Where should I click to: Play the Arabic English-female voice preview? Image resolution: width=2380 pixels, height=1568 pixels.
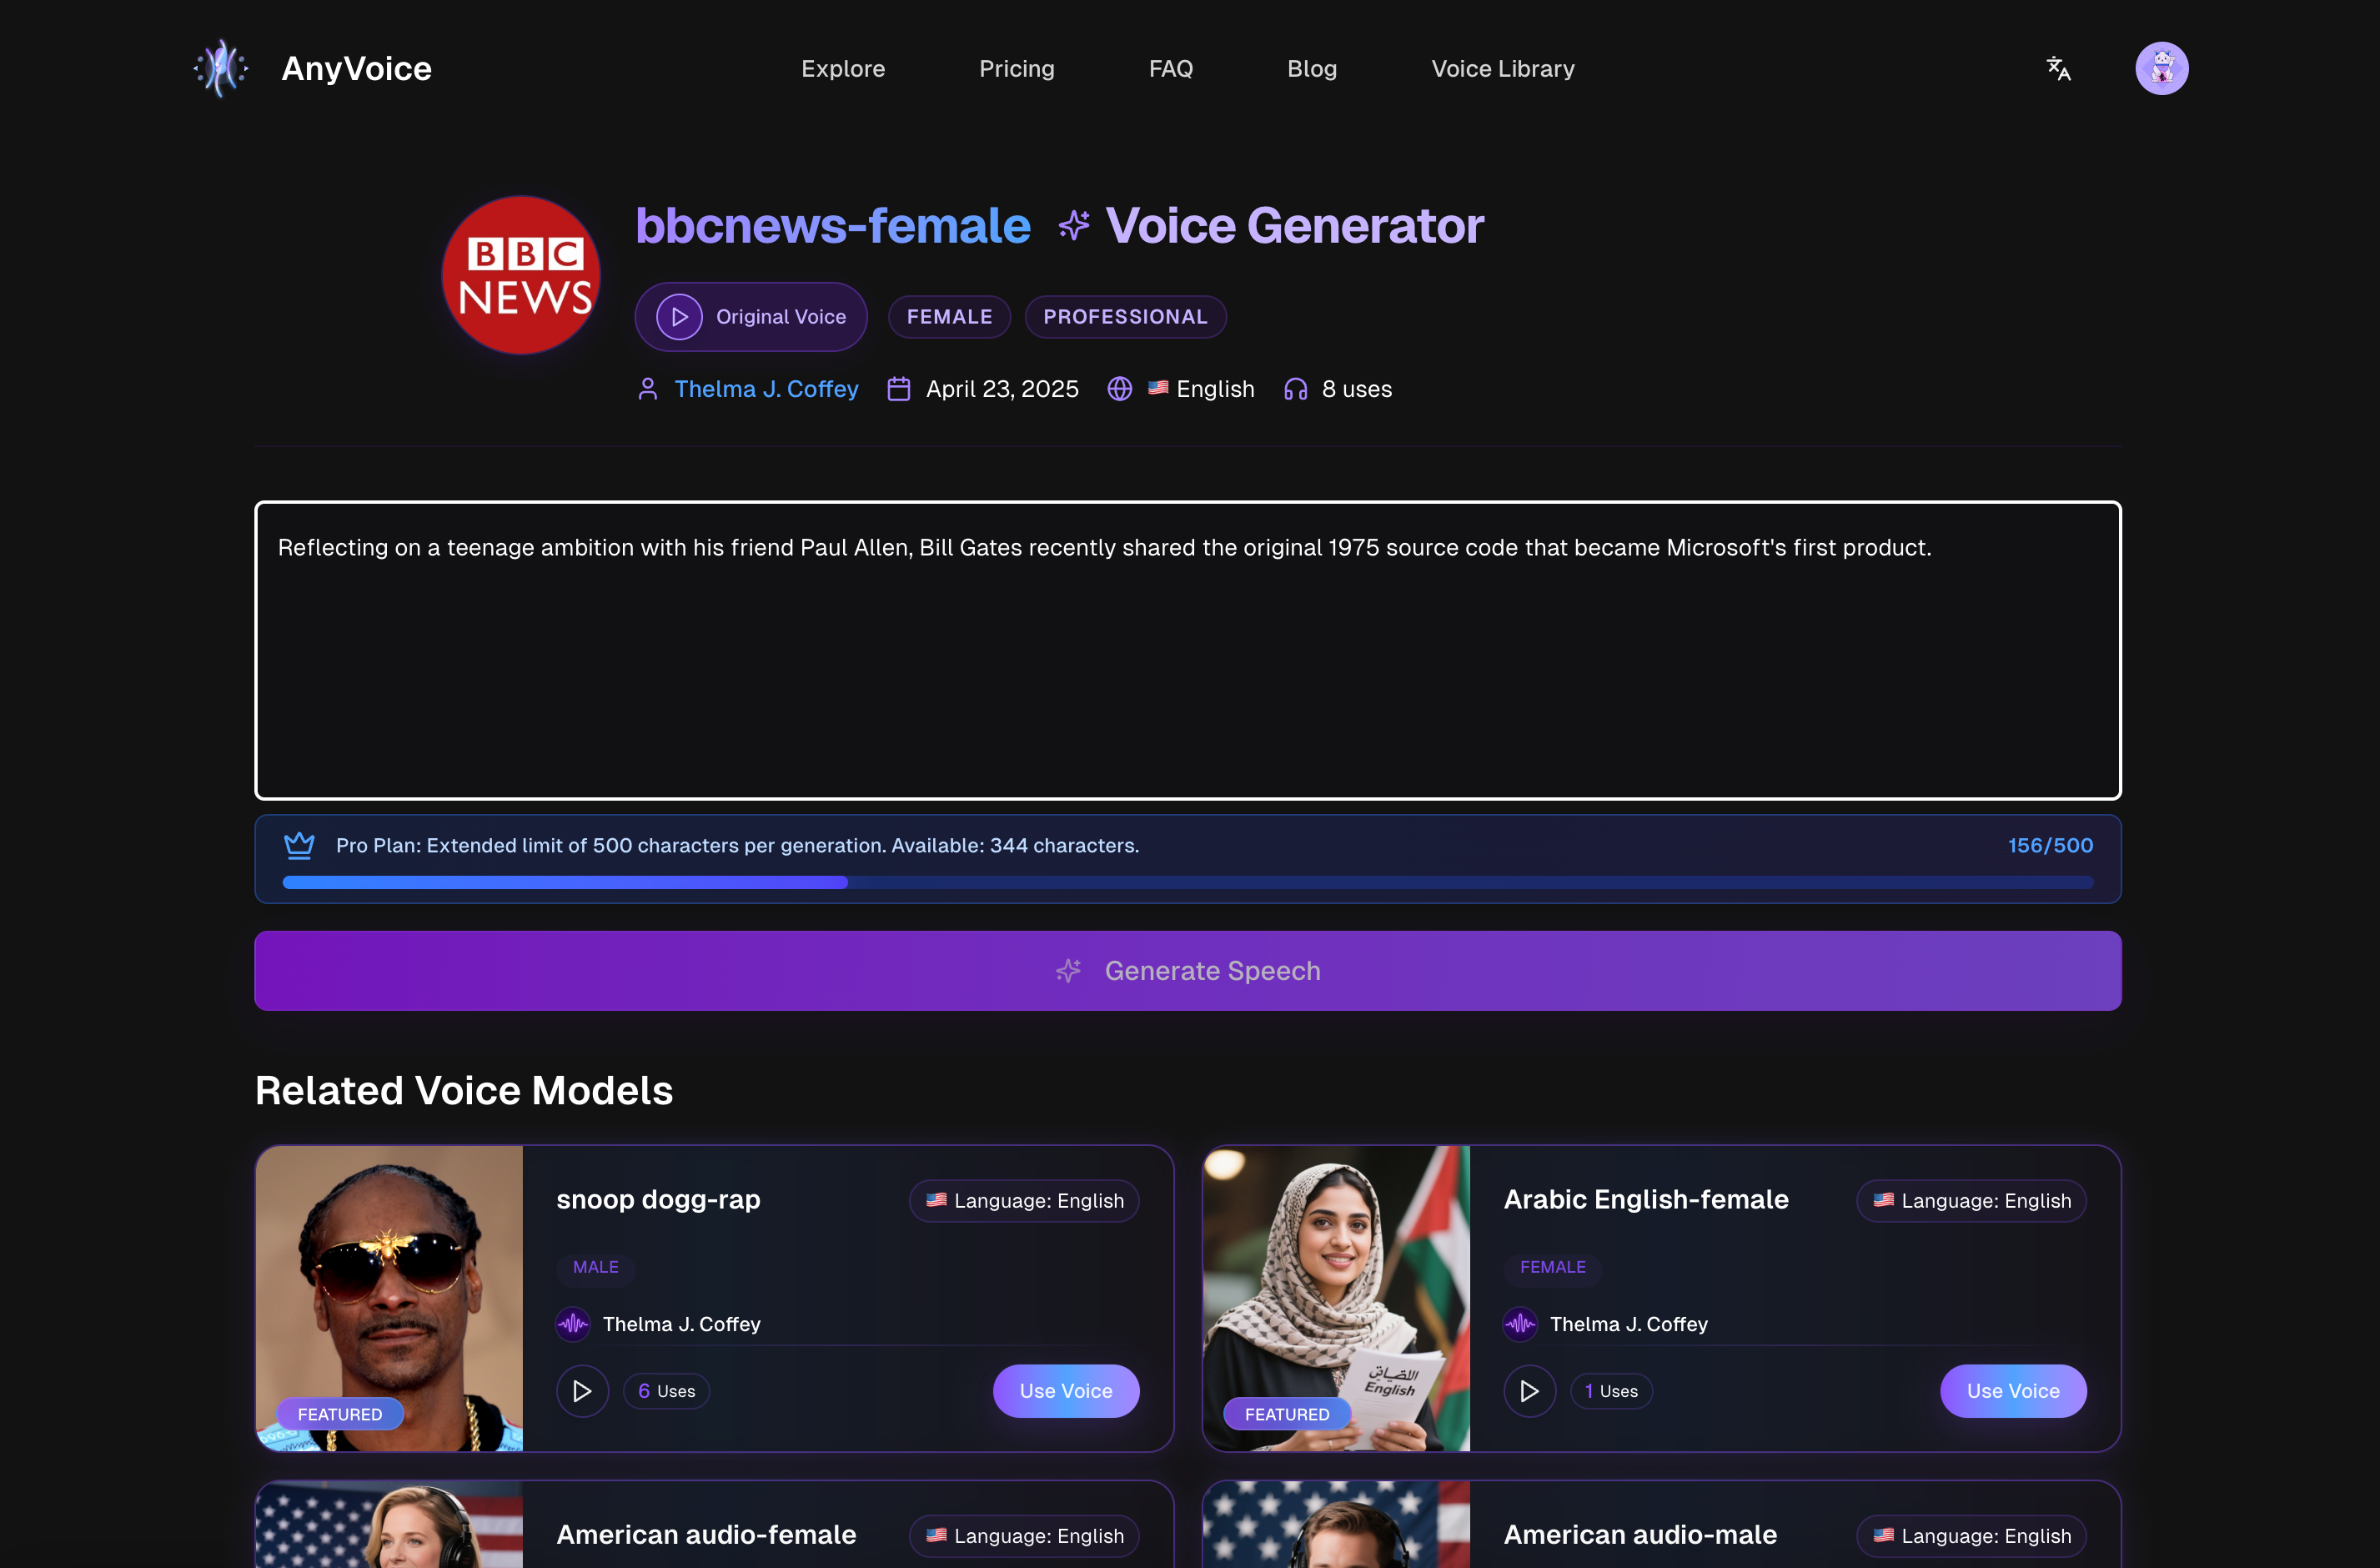(x=1529, y=1390)
